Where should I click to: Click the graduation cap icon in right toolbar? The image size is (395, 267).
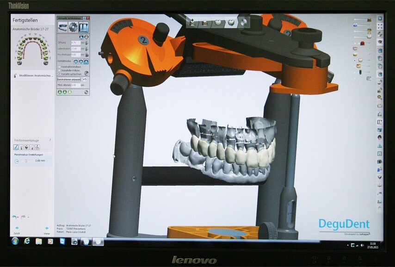380,42
